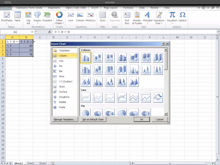Open the Alignment tab
The width and height of the screenshot is (220, 165).
(x=54, y=8)
